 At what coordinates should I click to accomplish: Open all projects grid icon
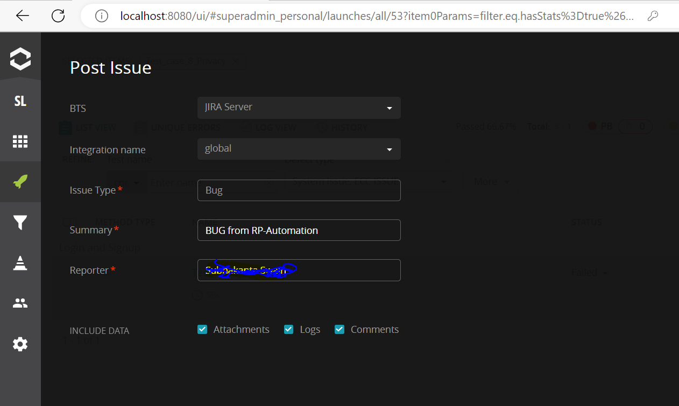pyautogui.click(x=20, y=141)
